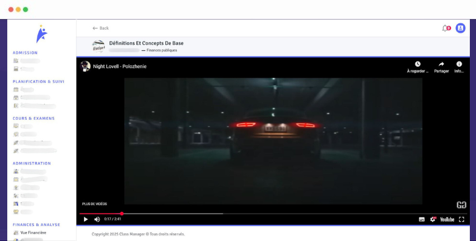Click the Finances publiques label
The height and width of the screenshot is (241, 476).
click(162, 50)
